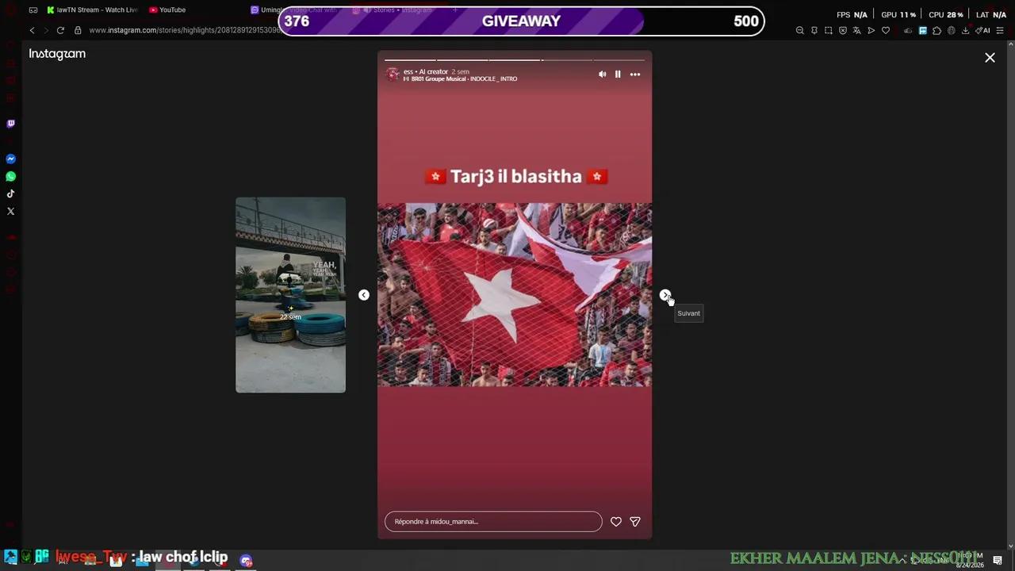Open the easy setup sliders icon

click(1000, 30)
